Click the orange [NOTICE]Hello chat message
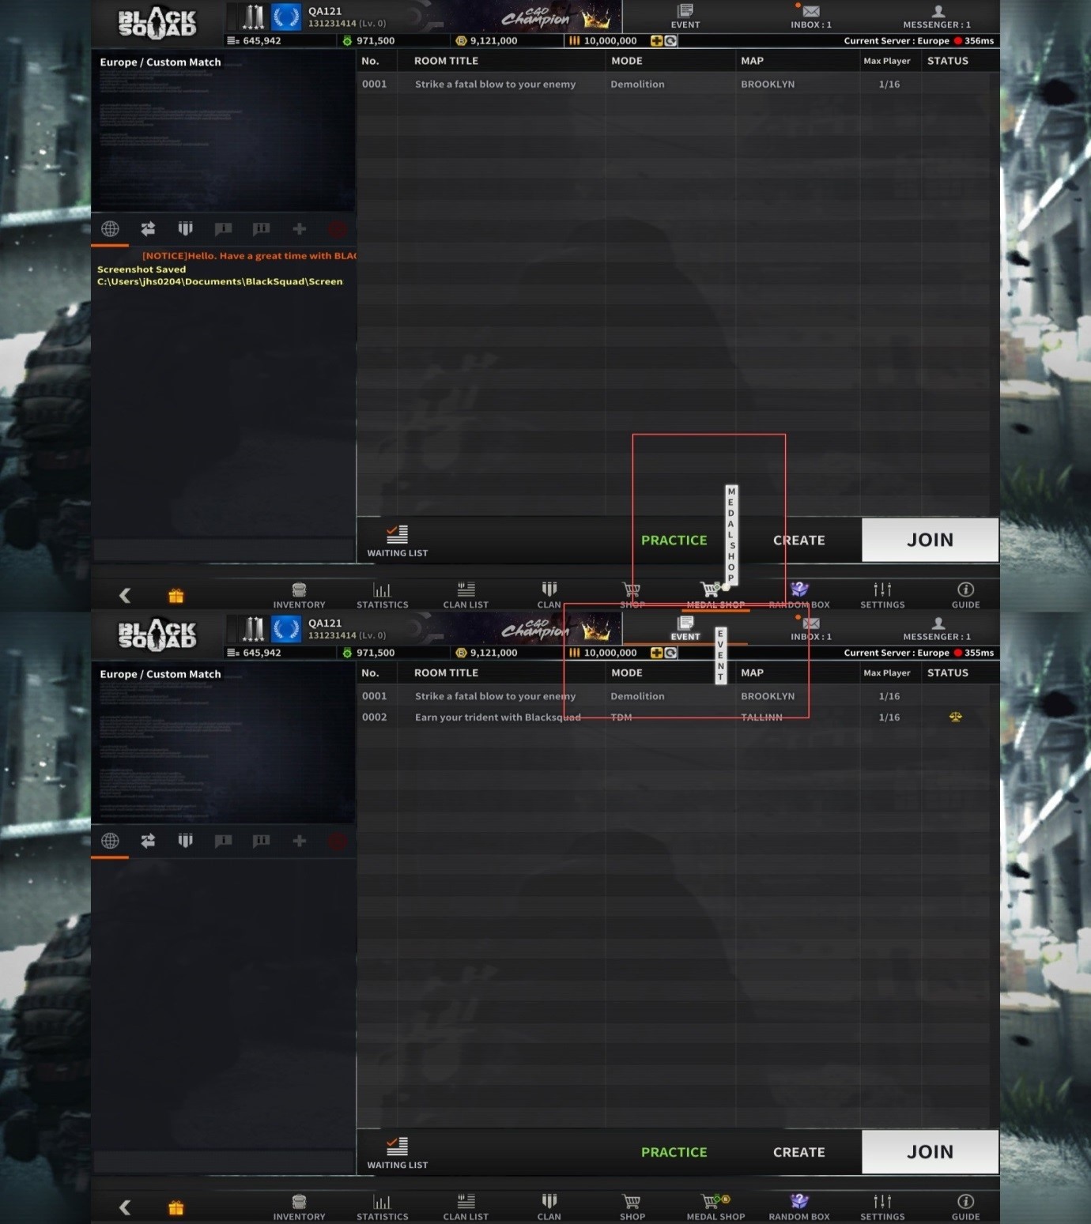1091x1224 pixels. pyautogui.click(x=249, y=256)
